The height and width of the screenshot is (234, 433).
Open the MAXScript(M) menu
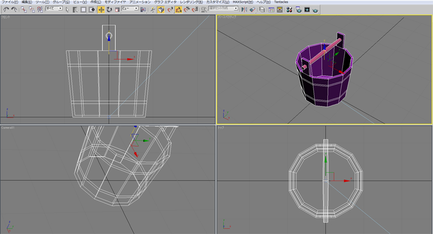click(x=243, y=2)
